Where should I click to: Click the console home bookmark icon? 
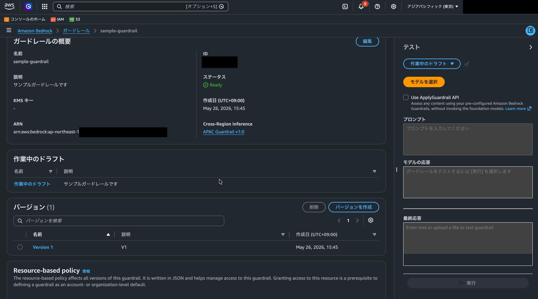point(6,19)
